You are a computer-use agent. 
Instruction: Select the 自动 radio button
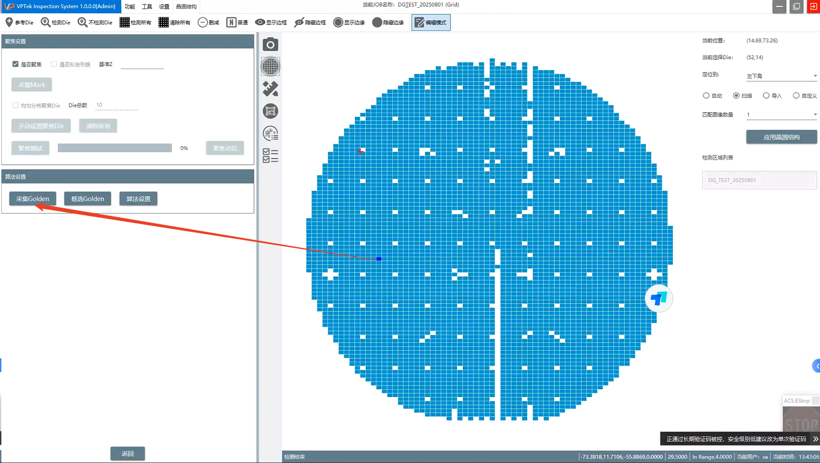(x=706, y=96)
